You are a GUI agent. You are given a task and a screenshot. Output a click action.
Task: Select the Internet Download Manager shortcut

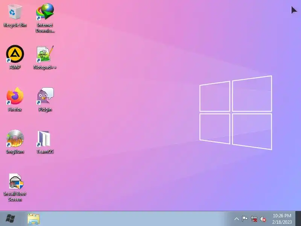pyautogui.click(x=45, y=18)
